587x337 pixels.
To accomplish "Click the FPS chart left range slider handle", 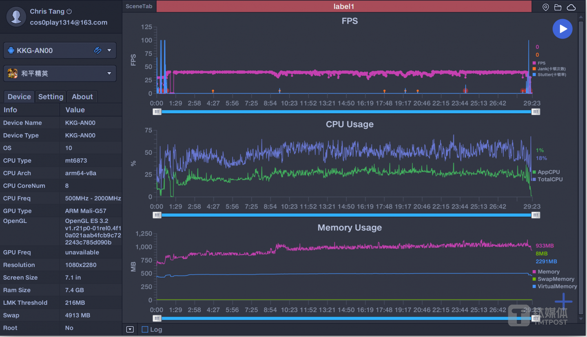I will tap(157, 112).
